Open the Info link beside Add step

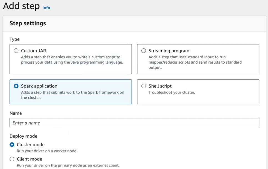(x=46, y=8)
